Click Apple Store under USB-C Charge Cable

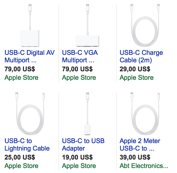click(136, 78)
